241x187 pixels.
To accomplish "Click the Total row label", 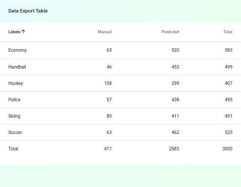I will pos(13,149).
